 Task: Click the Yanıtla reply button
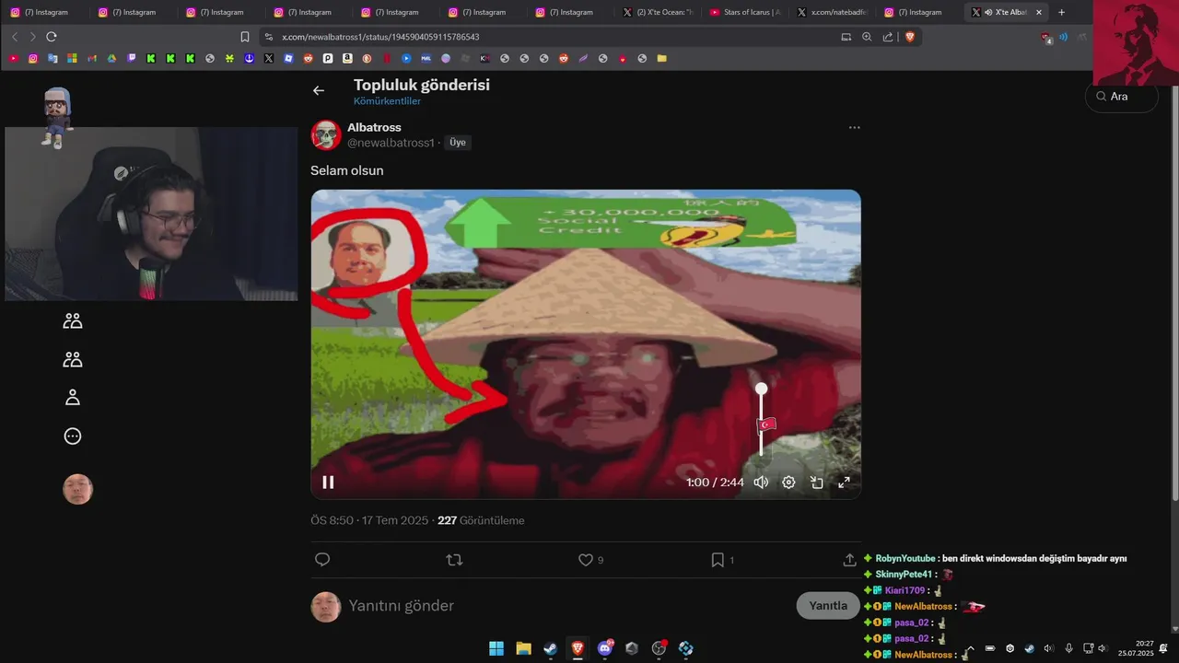(828, 605)
